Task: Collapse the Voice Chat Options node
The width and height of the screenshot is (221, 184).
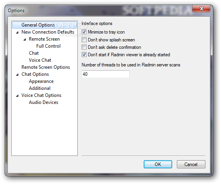Action: tap(17, 96)
